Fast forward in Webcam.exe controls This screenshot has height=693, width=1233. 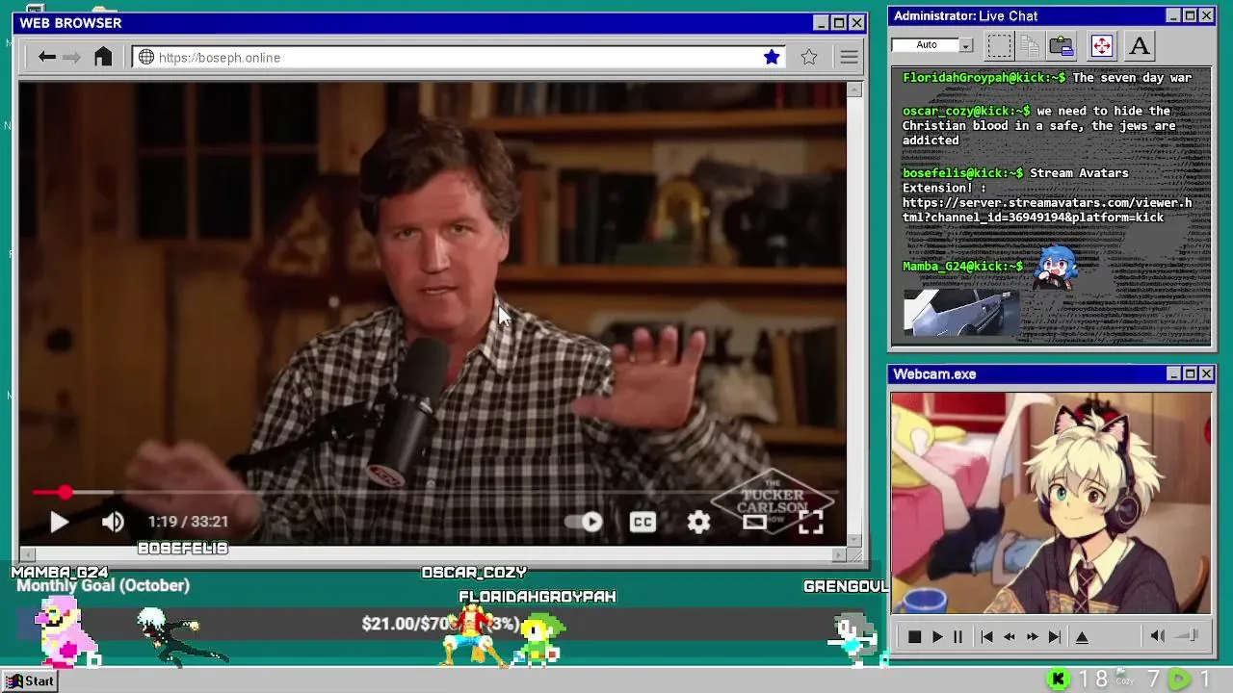tap(1032, 636)
